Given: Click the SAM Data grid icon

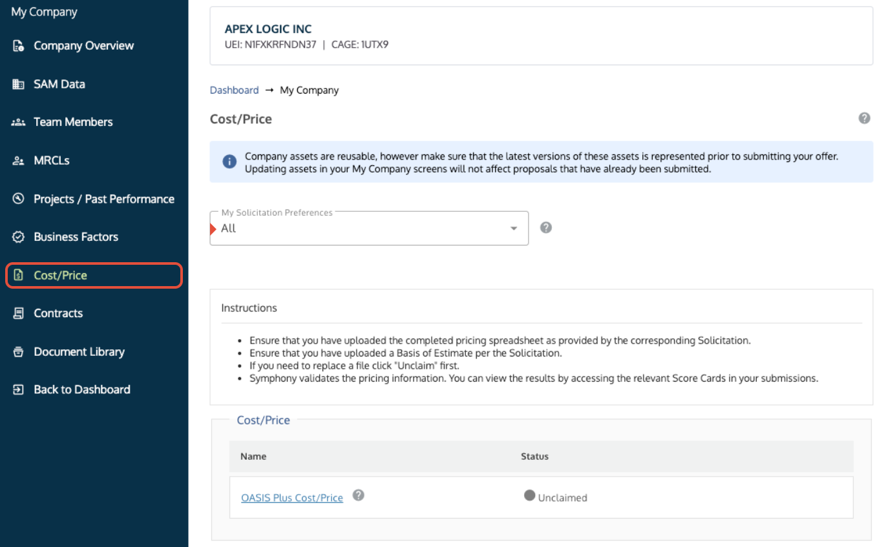Looking at the screenshot, I should coord(18,84).
